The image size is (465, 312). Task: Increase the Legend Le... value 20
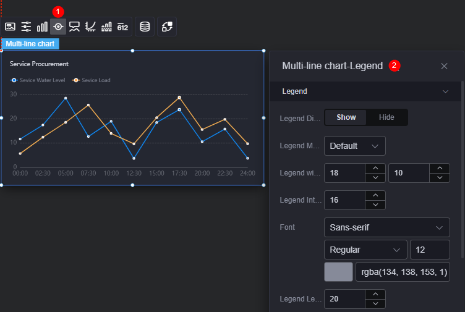pos(375,294)
